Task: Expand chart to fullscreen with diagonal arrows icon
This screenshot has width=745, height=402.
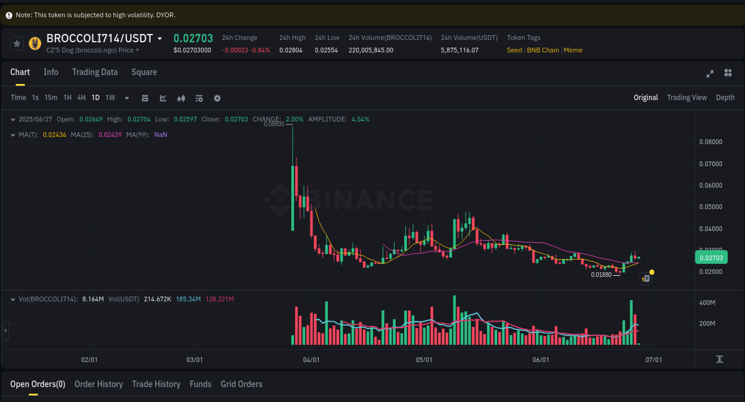Action: pyautogui.click(x=710, y=74)
